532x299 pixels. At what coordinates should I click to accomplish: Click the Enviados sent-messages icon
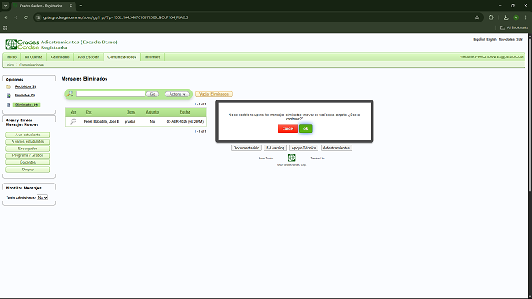click(x=8, y=96)
